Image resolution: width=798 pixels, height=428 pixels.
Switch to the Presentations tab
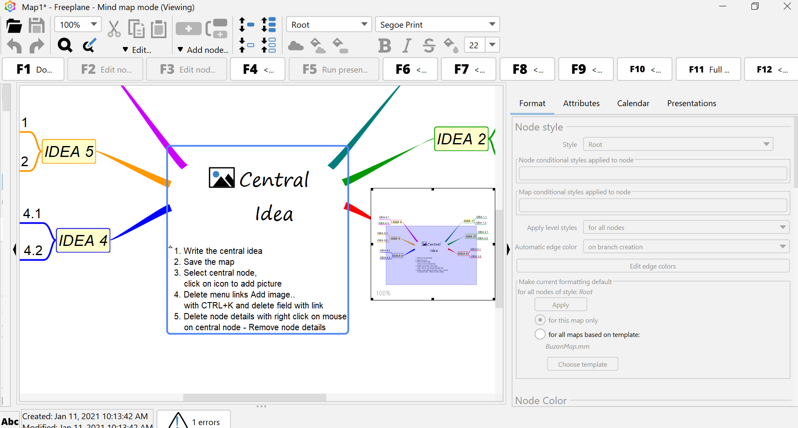pyautogui.click(x=691, y=103)
